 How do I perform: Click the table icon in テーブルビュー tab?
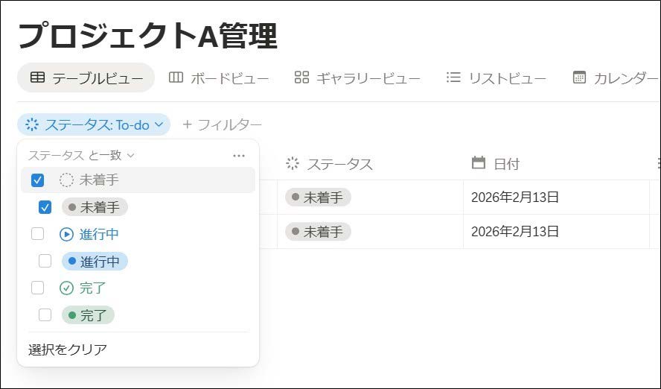(37, 78)
